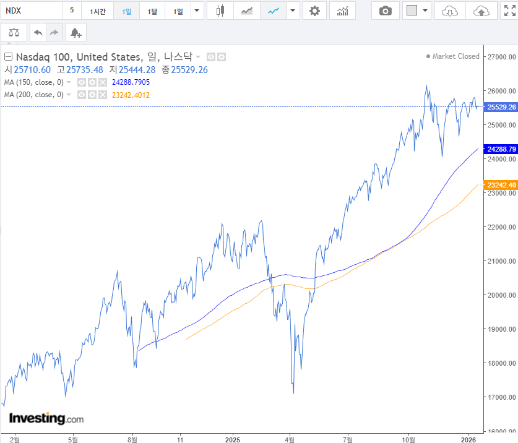The height and width of the screenshot is (443, 518).
Task: Click the low price 25444.28
Action: (137, 70)
